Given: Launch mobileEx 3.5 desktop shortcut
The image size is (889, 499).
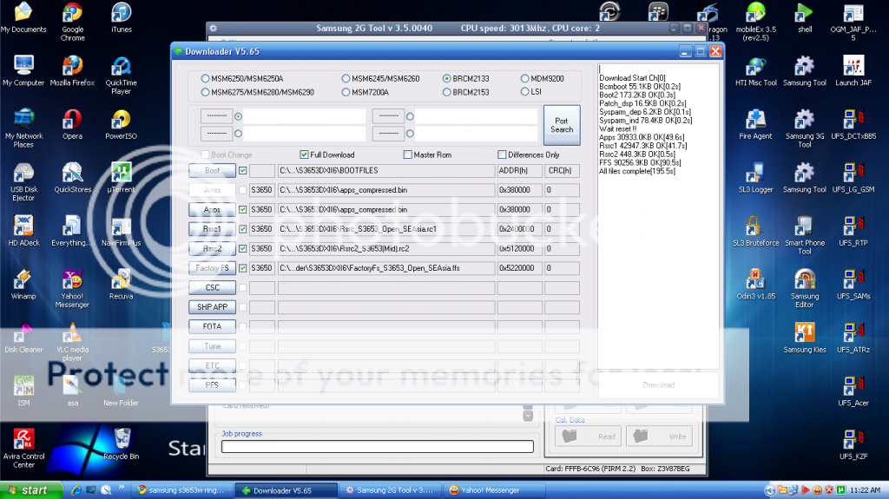Looking at the screenshot, I should coord(756,22).
